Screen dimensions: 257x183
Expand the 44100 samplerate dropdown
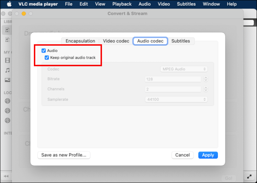[176, 99]
